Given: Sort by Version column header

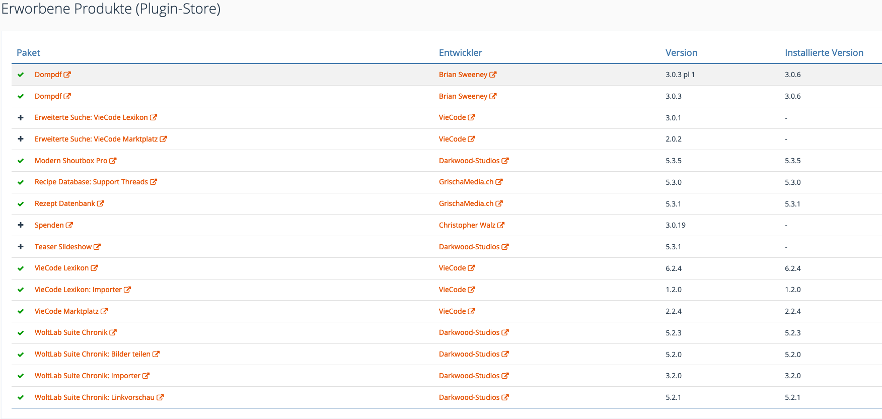Looking at the screenshot, I should pyautogui.click(x=681, y=53).
